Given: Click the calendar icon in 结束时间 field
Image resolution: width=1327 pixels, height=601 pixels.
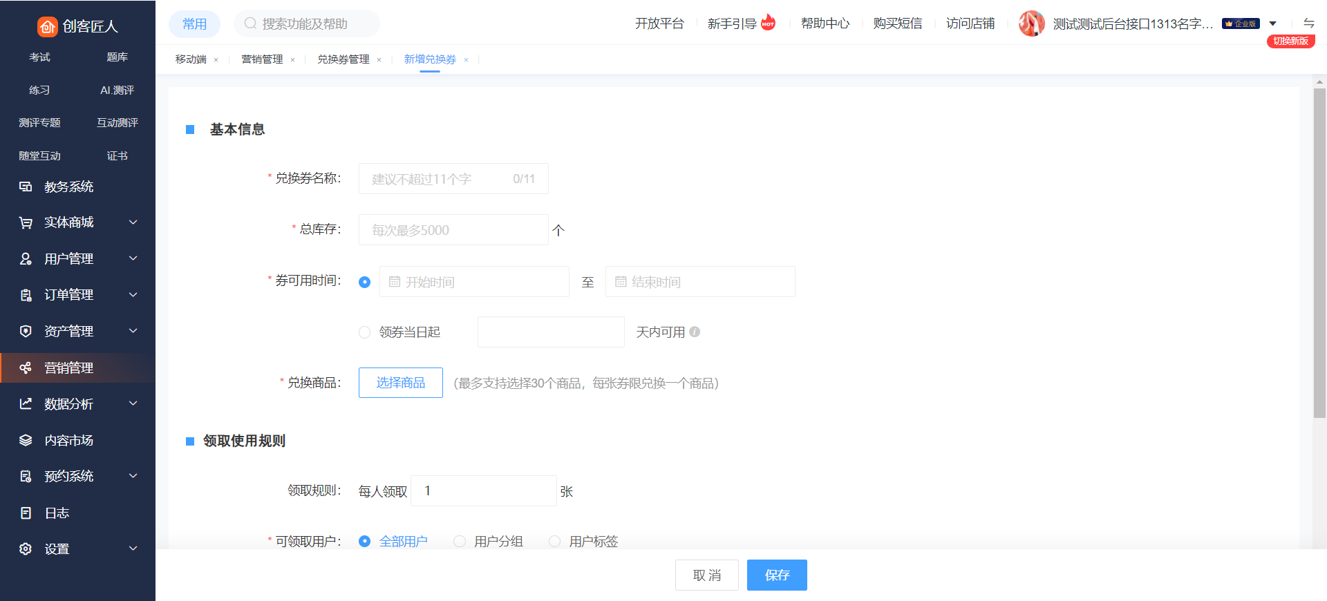Looking at the screenshot, I should click(x=621, y=282).
